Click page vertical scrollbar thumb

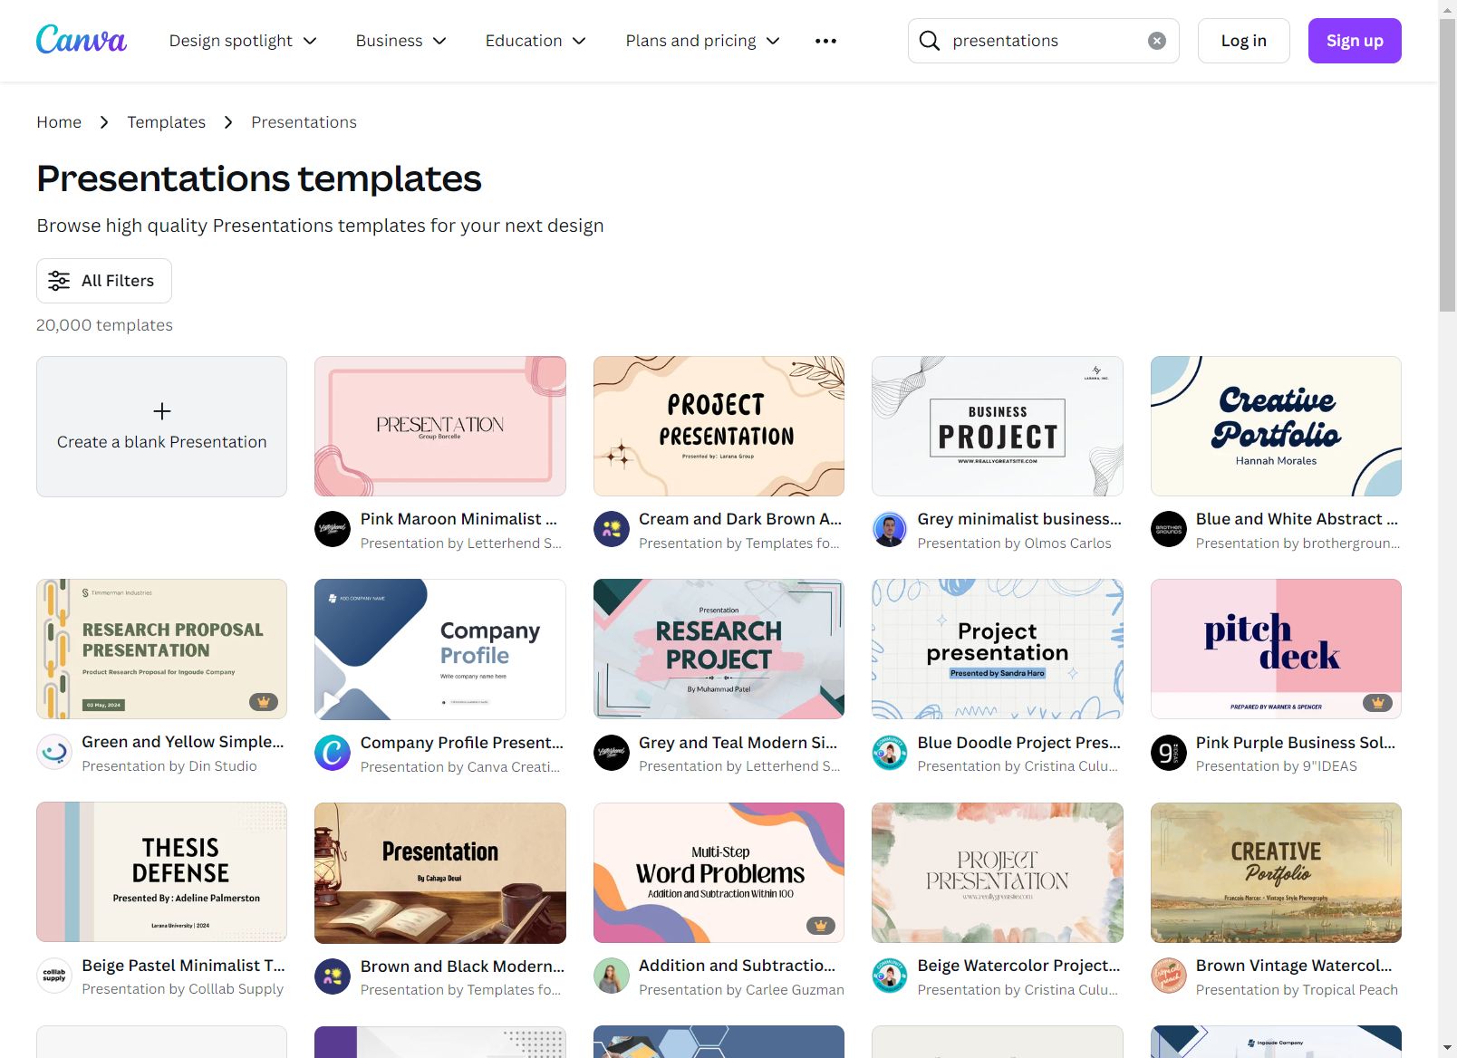point(1447,165)
